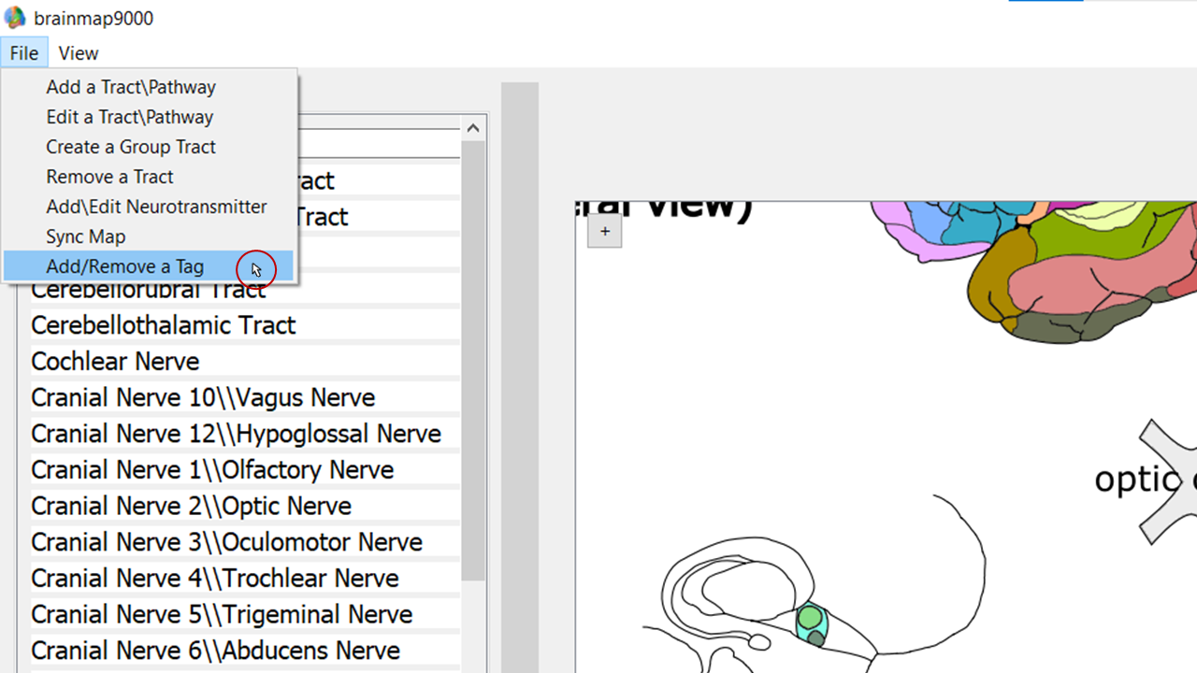This screenshot has width=1197, height=673.
Task: Open Add\Edit Neurotransmitter
Action: (156, 207)
